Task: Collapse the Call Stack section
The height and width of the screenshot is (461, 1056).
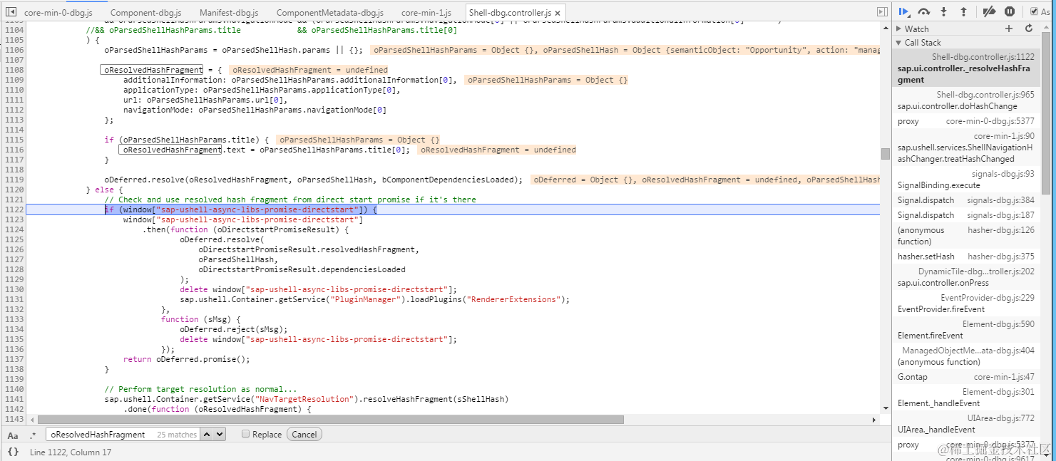Action: [x=898, y=42]
